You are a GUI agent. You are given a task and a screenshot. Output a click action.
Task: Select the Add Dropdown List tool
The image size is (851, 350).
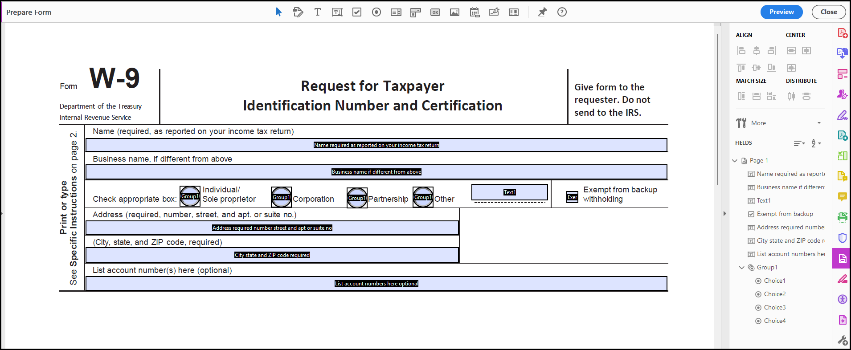tap(416, 12)
